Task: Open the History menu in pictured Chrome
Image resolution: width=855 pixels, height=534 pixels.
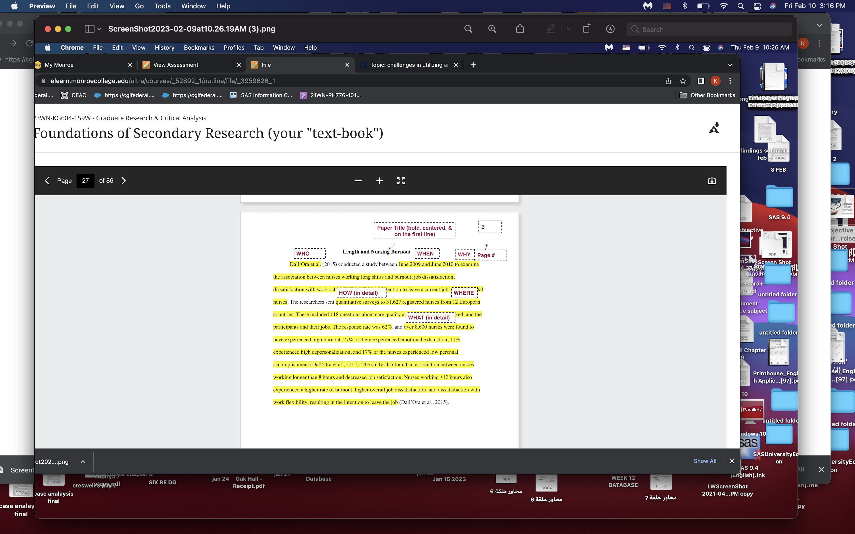Action: tap(164, 48)
